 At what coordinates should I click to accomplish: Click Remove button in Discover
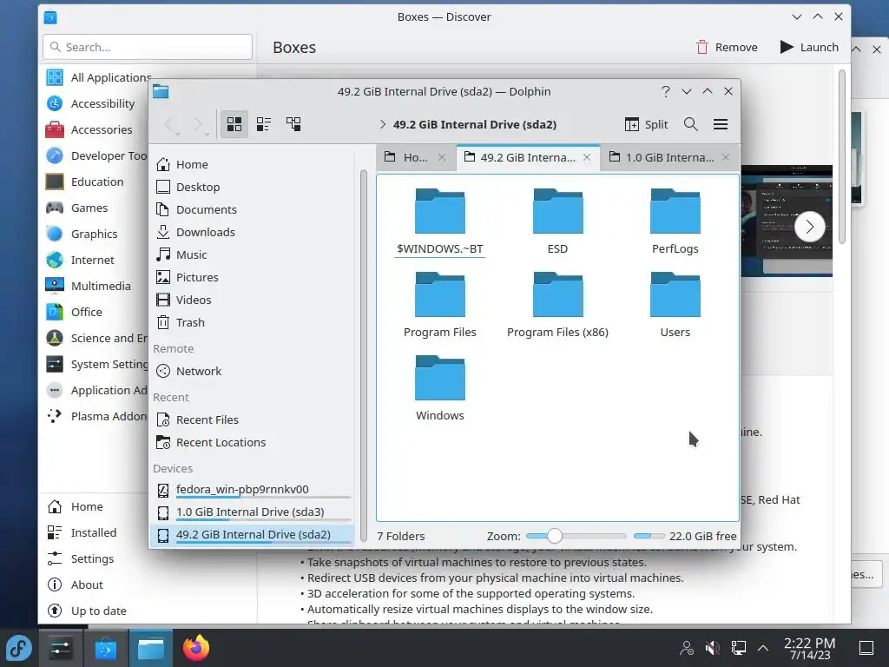(x=727, y=47)
